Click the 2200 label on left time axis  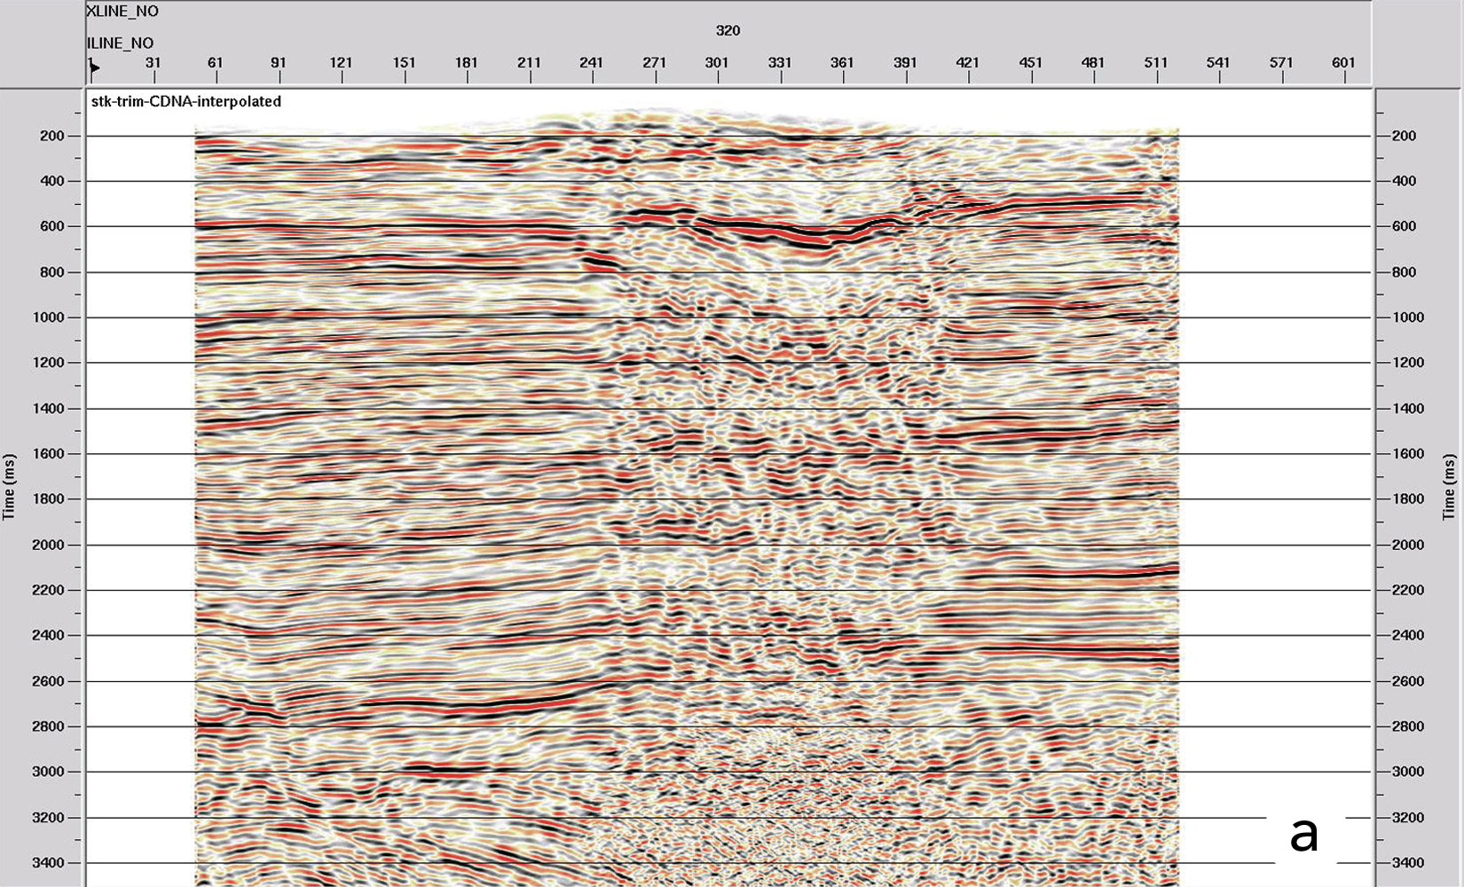(49, 591)
